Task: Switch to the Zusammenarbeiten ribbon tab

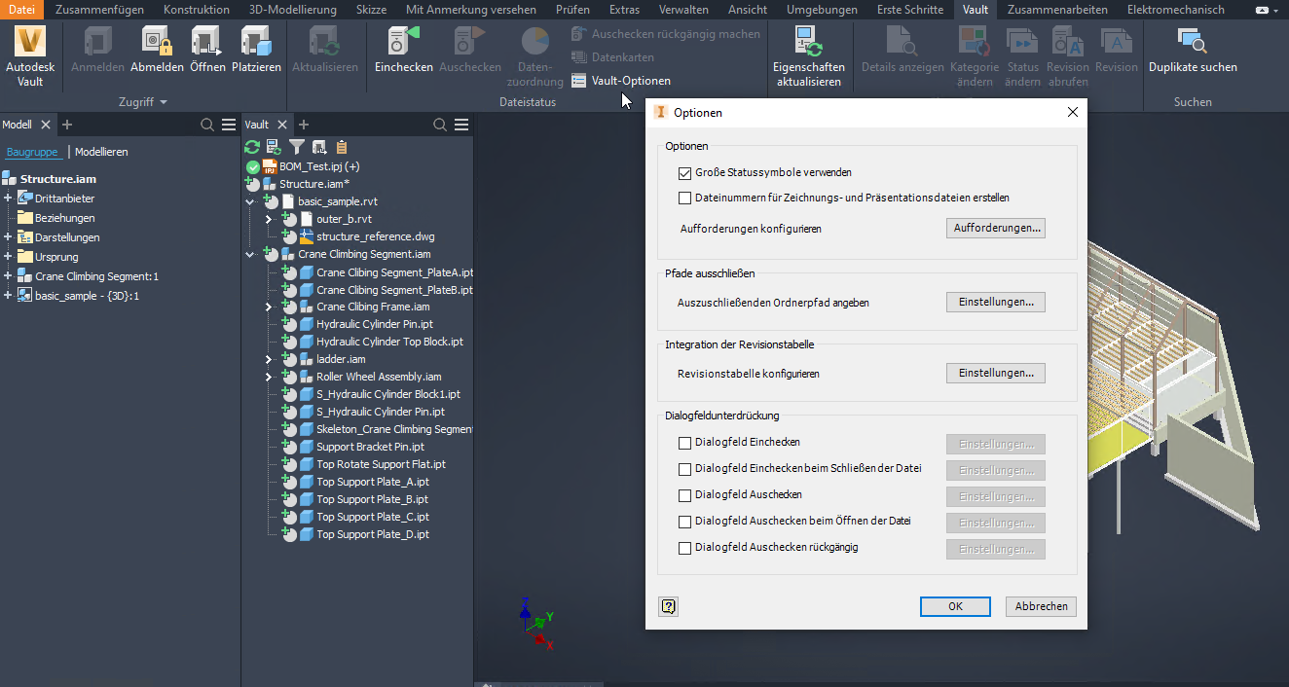Action: pyautogui.click(x=1057, y=10)
